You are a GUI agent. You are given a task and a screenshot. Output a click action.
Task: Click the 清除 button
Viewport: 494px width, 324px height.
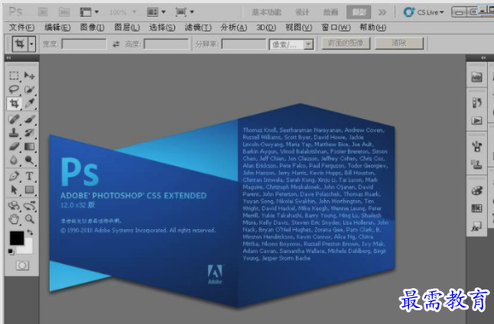click(x=399, y=43)
